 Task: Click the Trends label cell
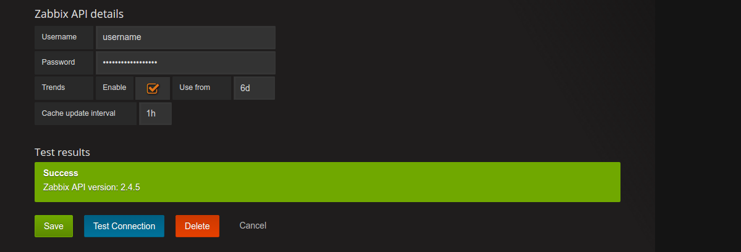[54, 87]
